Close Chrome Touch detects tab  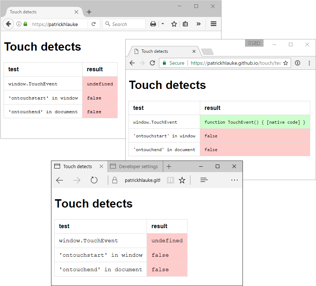pyautogui.click(x=194, y=51)
